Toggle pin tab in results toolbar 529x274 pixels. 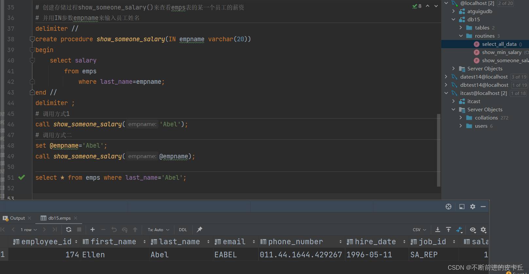click(199, 229)
